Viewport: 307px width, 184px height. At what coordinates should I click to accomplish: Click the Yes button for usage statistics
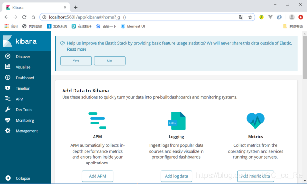tap(76, 61)
